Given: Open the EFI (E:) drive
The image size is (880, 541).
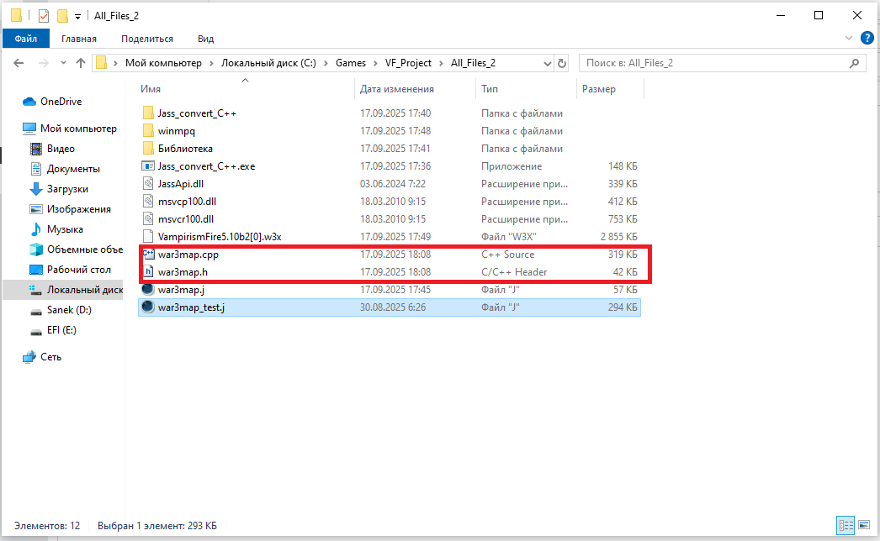Looking at the screenshot, I should coord(61,330).
